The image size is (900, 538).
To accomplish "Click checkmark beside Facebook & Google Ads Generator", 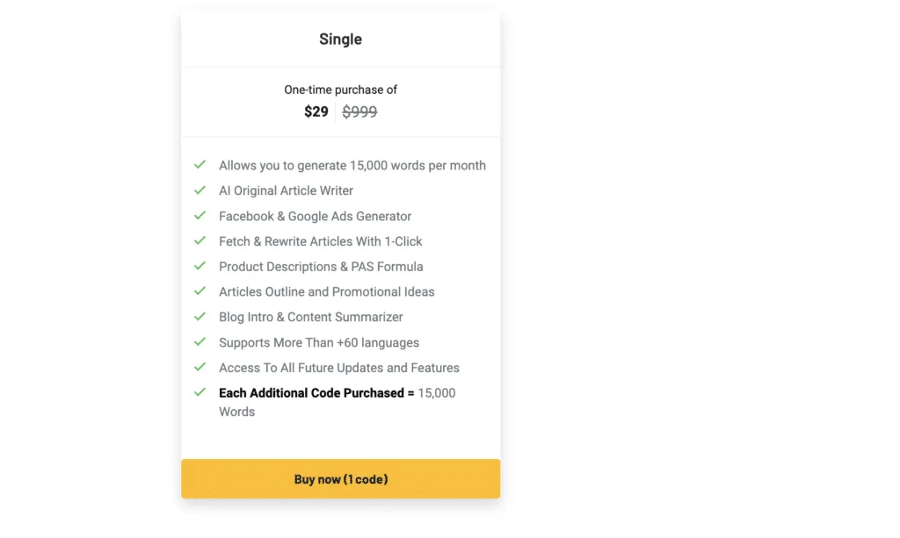I will pyautogui.click(x=200, y=215).
